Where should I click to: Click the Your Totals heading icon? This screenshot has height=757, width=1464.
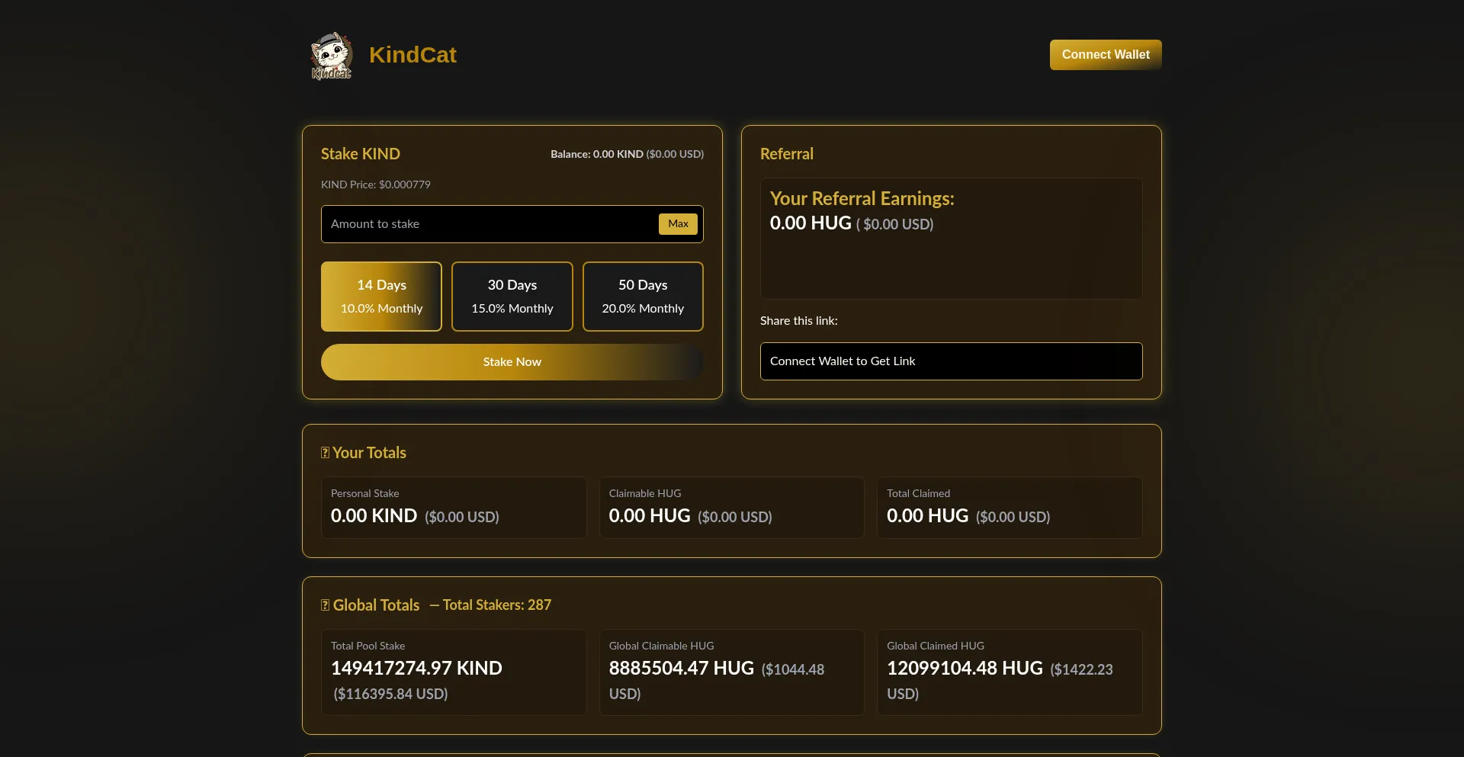click(x=326, y=453)
